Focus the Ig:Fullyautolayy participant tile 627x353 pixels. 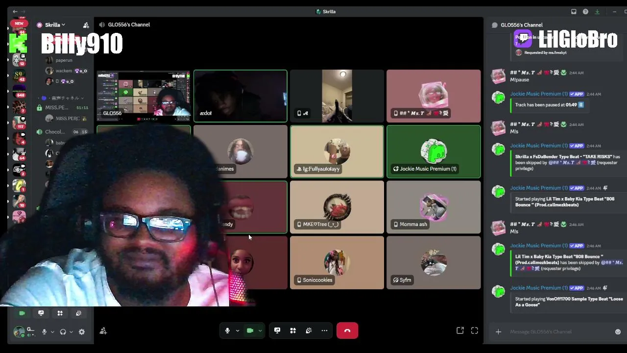pyautogui.click(x=337, y=151)
